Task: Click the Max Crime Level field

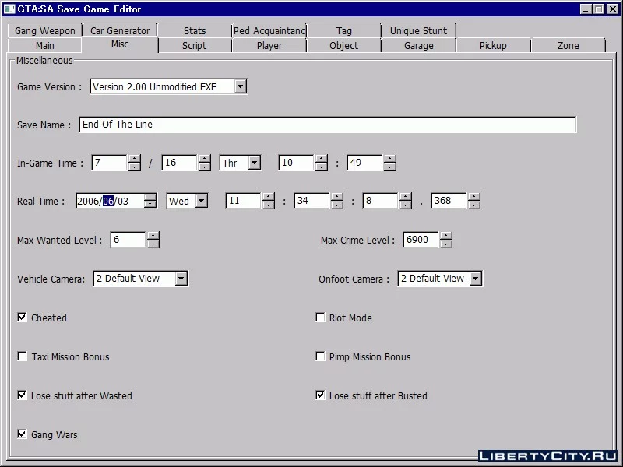Action: coord(421,240)
